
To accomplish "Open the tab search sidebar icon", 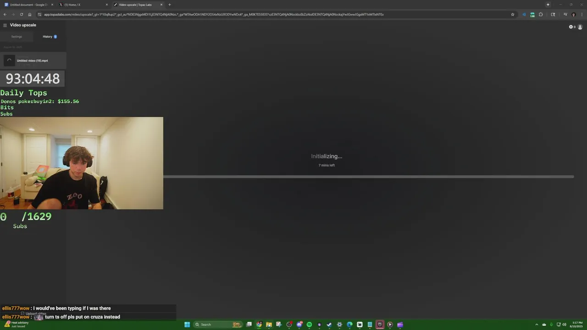I will point(553,14).
